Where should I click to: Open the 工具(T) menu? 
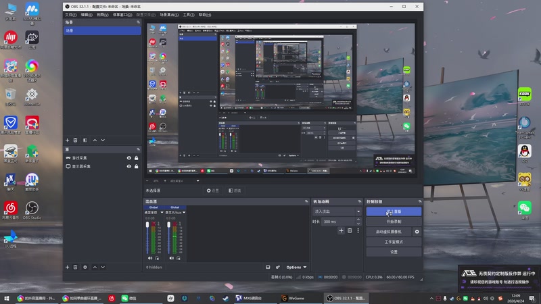(x=189, y=15)
